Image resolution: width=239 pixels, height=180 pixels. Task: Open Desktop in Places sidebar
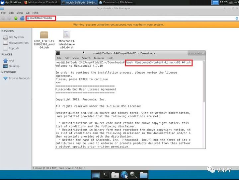[x=11, y=66]
